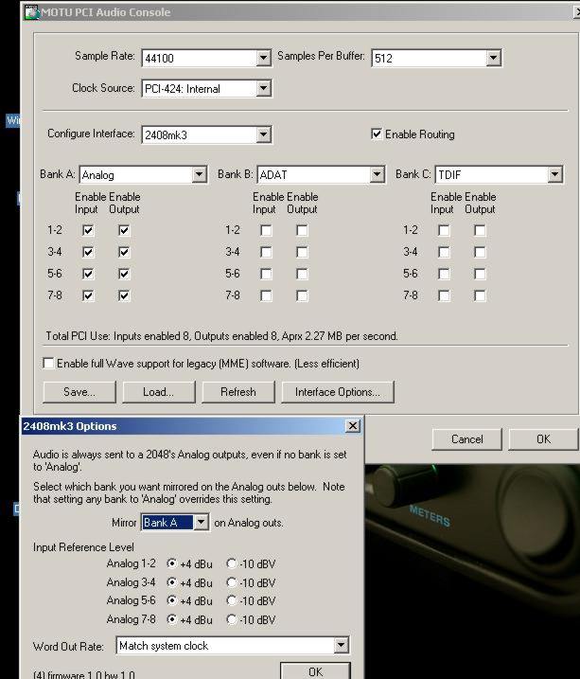Open the Word Out Rate dropdown
The width and height of the screenshot is (580, 679).
341,646
